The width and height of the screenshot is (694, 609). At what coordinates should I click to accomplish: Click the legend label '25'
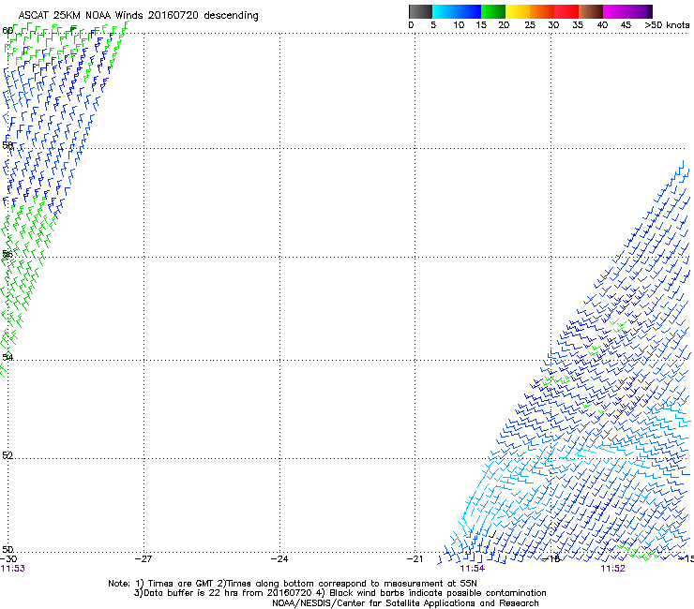tap(530, 25)
